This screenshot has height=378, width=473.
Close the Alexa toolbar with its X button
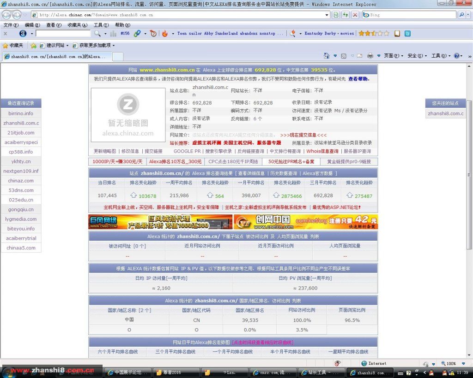[5, 33]
